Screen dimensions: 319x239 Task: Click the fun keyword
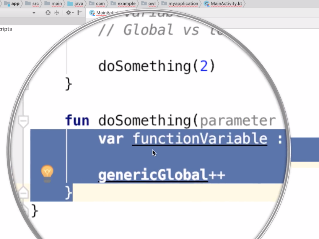(77, 121)
